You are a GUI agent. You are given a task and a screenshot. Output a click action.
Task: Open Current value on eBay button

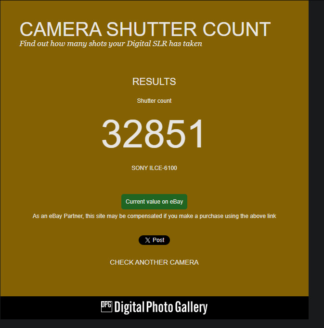point(154,202)
